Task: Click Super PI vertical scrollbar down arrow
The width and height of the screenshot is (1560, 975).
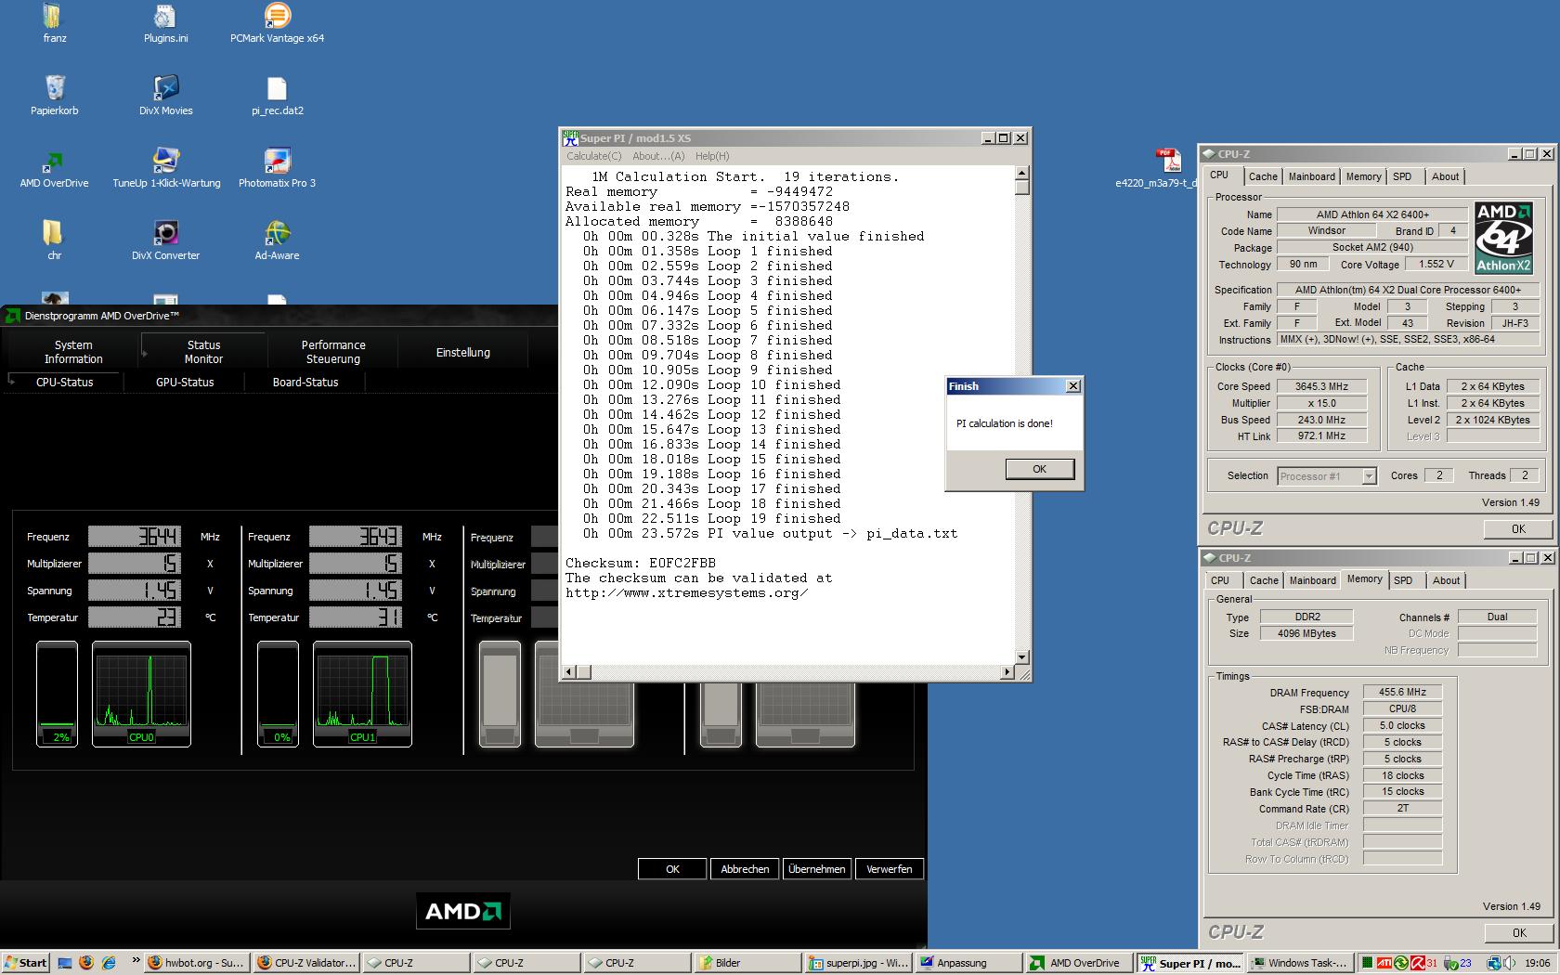Action: [x=1022, y=656]
